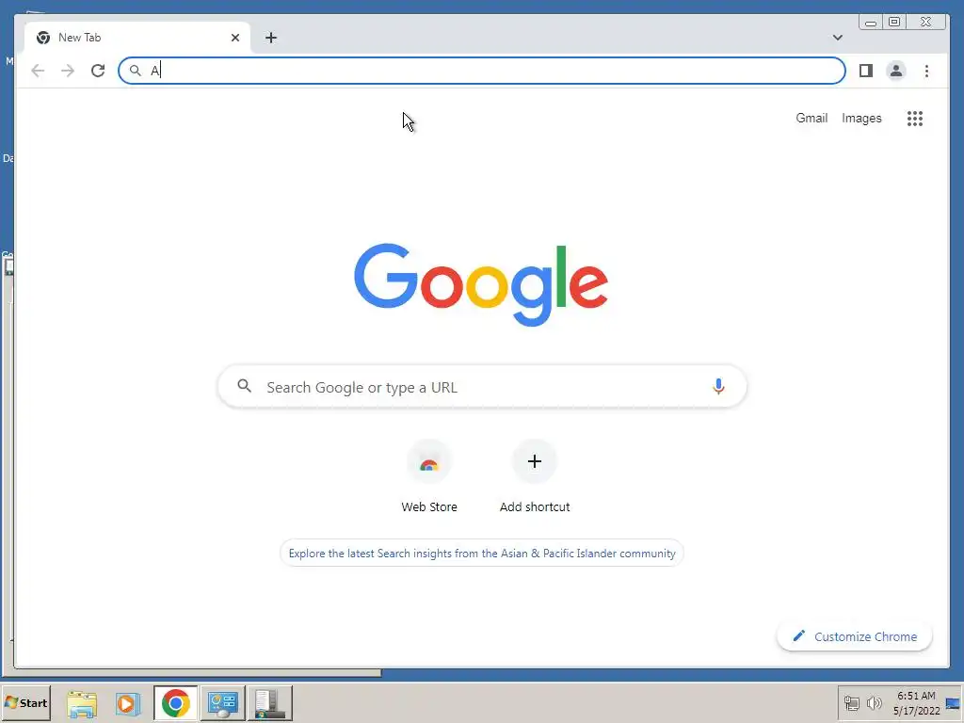Open the Server Manager taskbar icon

[x=269, y=703]
